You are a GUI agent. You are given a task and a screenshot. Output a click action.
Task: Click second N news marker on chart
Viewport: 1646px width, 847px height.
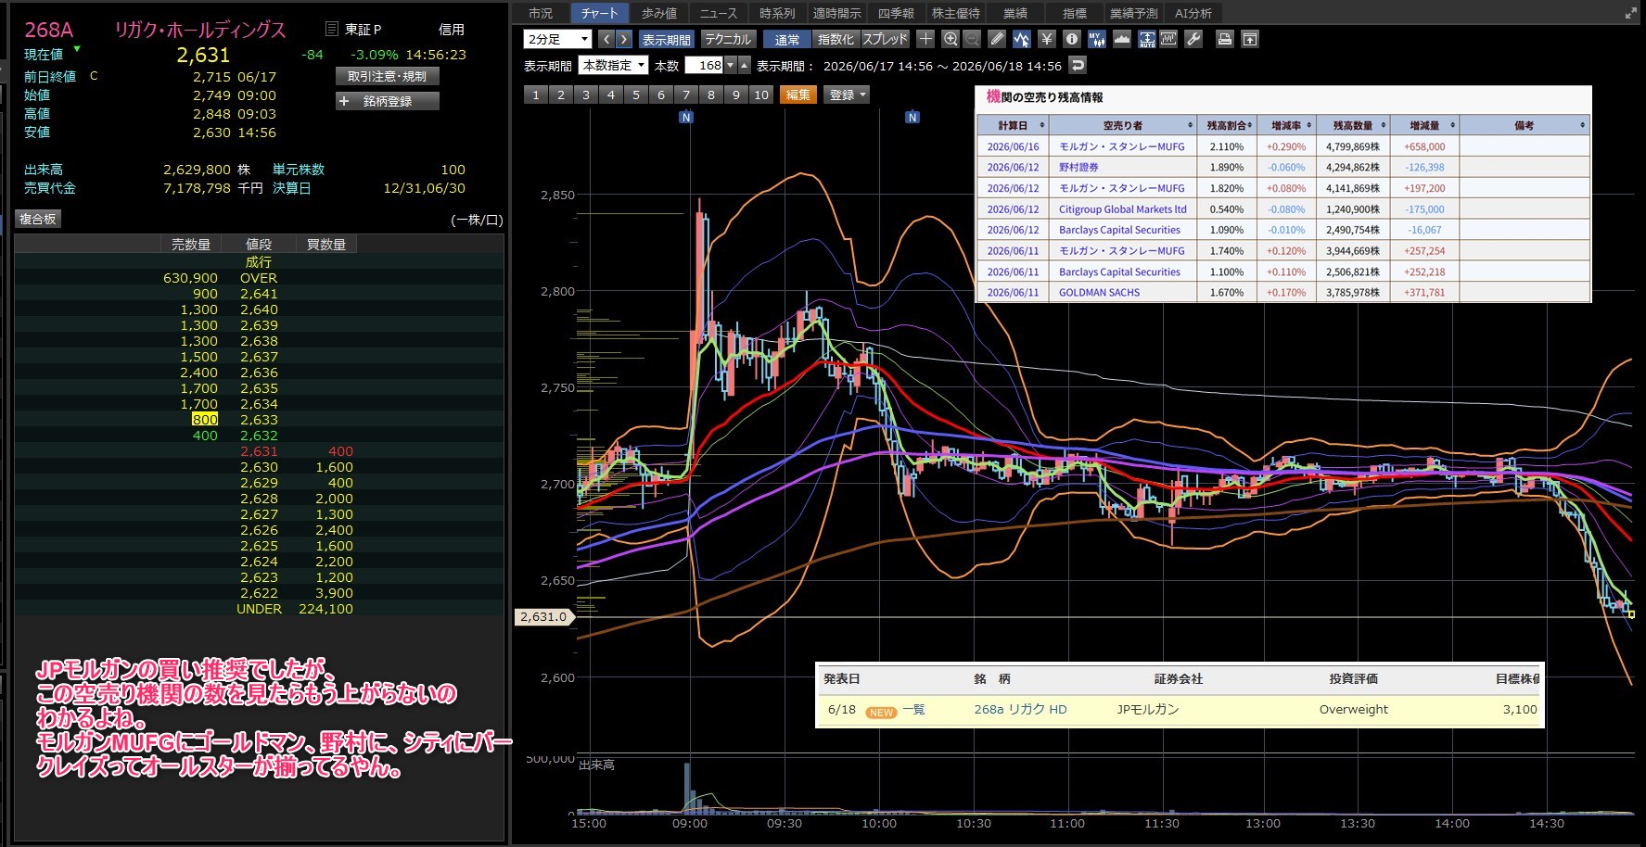912,117
